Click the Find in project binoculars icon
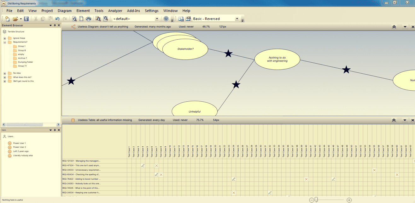 coord(98,19)
